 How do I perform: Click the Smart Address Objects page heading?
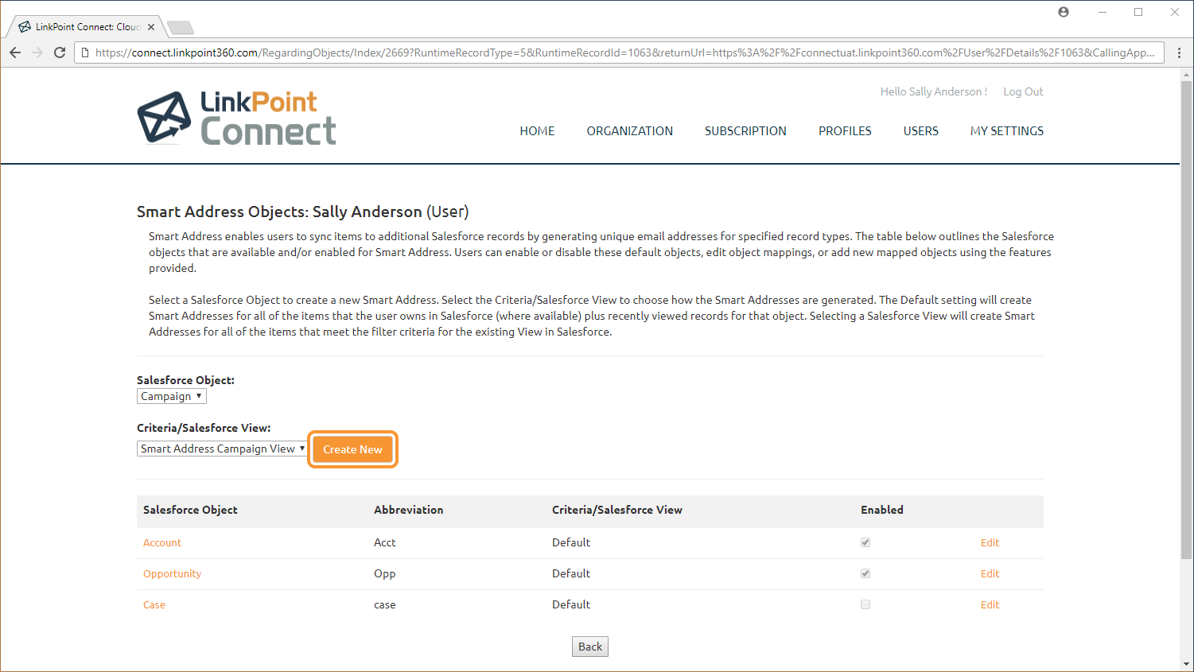[303, 212]
